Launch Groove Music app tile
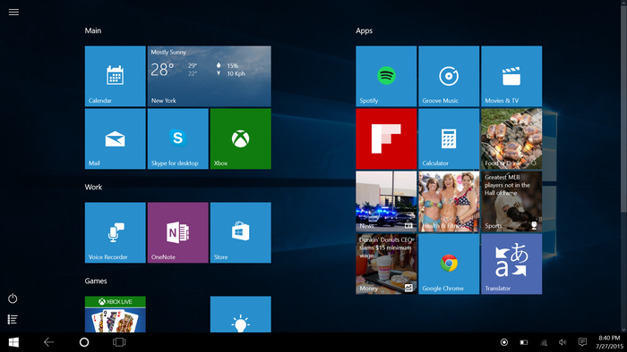Screen dimensions: 627x352 coord(449,76)
